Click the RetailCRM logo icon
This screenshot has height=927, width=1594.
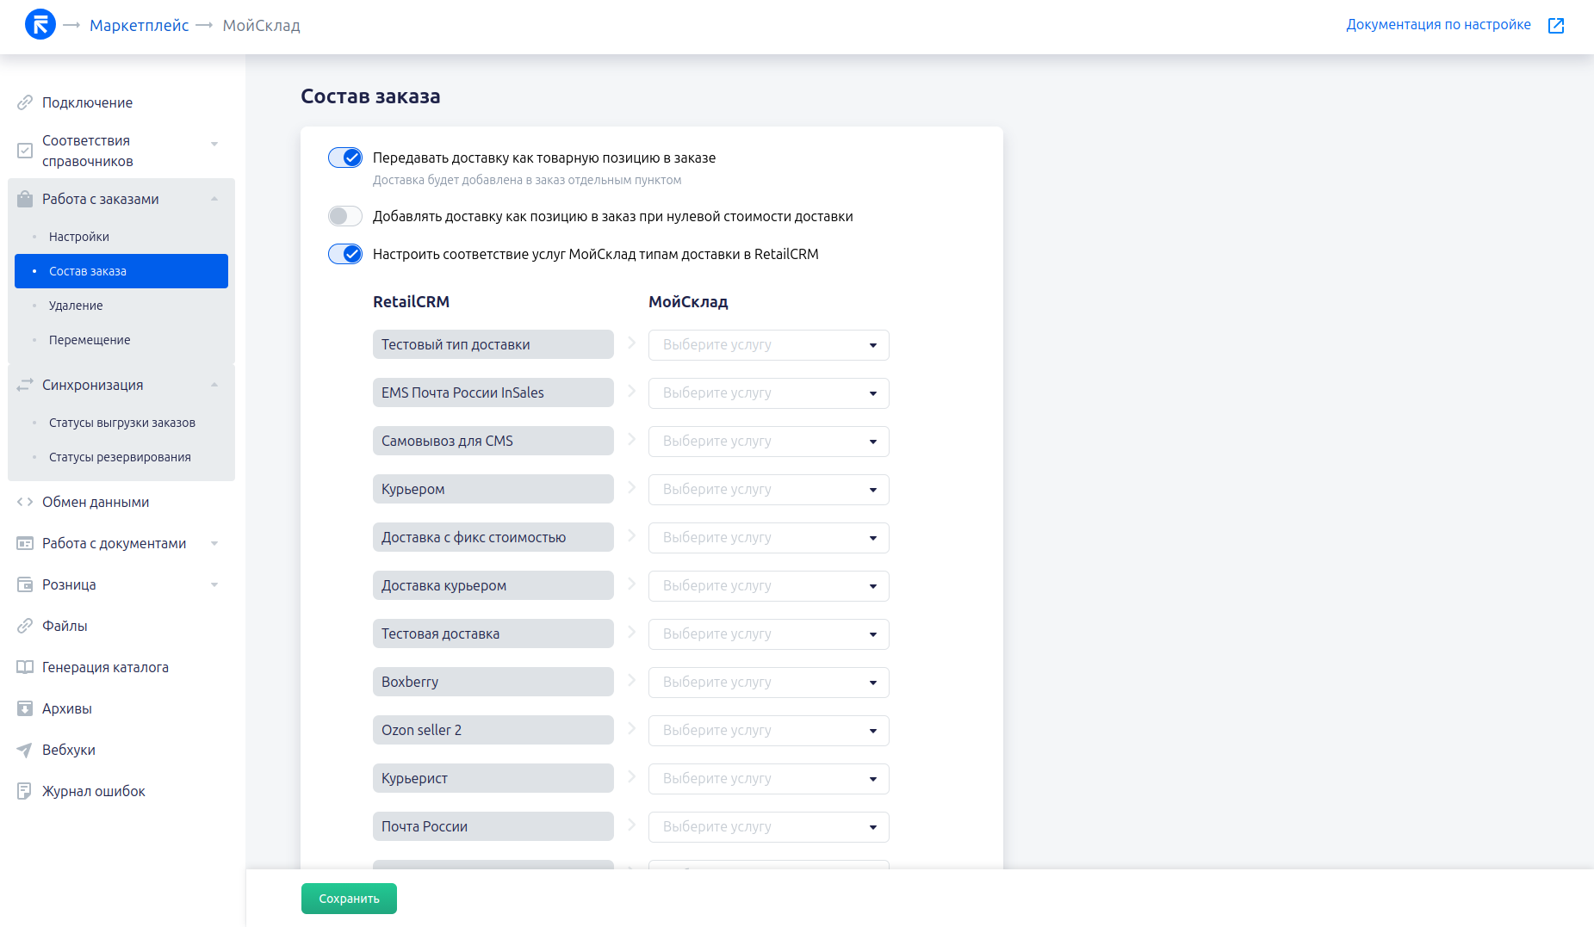[40, 24]
